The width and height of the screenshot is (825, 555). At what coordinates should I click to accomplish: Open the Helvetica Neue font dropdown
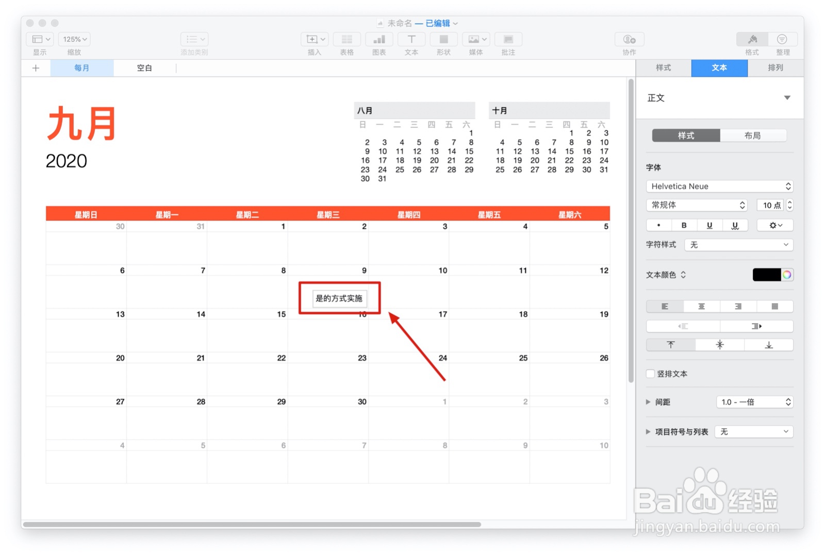[x=719, y=186]
